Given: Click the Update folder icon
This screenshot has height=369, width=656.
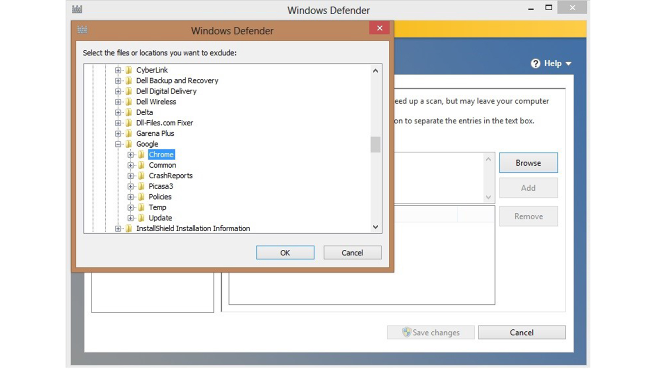Looking at the screenshot, I should (x=141, y=218).
